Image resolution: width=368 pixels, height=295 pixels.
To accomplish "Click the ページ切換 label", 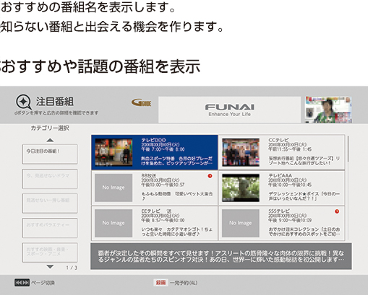I will coord(43,283).
